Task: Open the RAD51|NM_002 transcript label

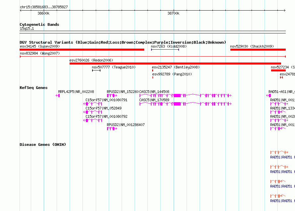Action: click(x=283, y=116)
